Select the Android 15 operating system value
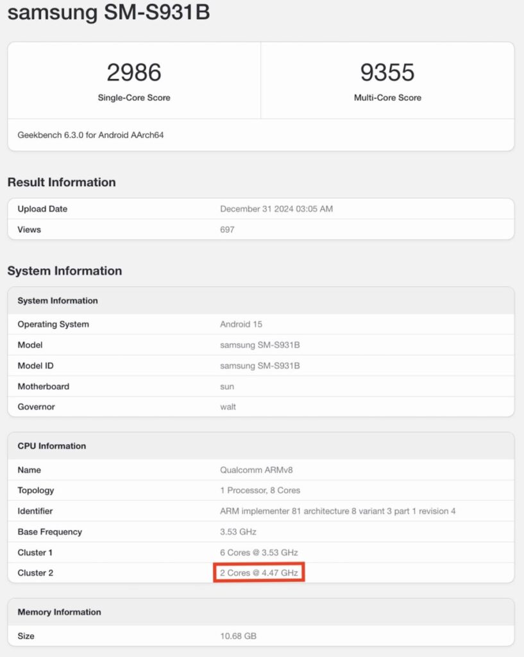524x657 pixels. pyautogui.click(x=241, y=324)
